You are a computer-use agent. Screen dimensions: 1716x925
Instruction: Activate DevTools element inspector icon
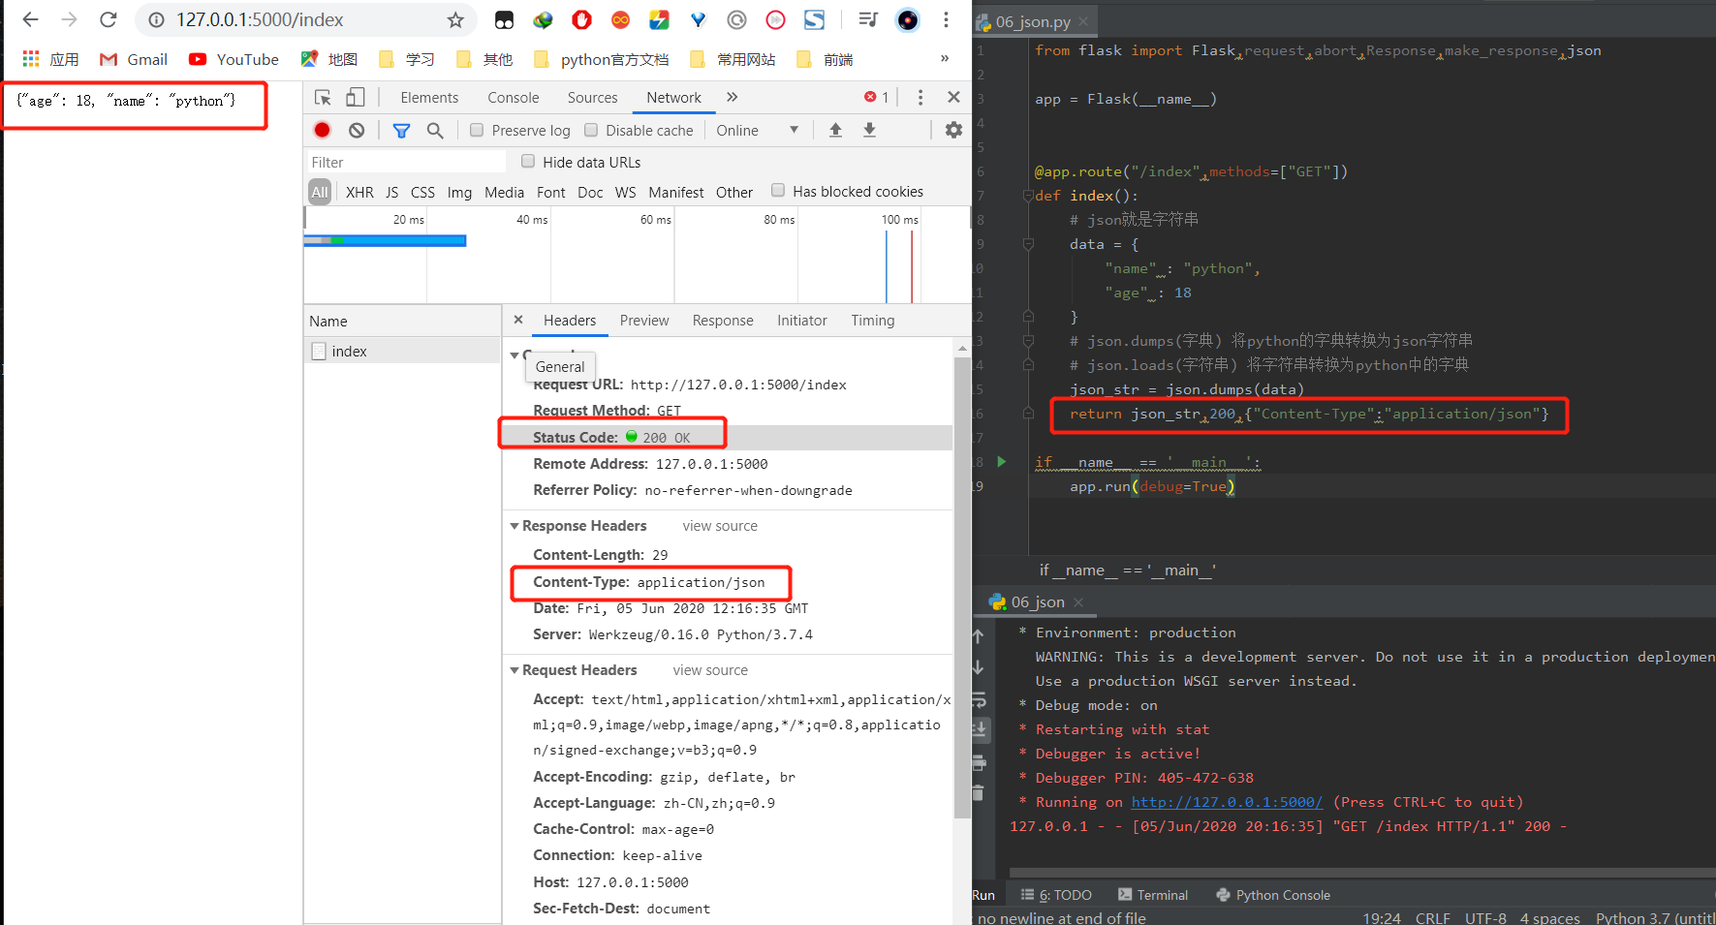pos(323,97)
